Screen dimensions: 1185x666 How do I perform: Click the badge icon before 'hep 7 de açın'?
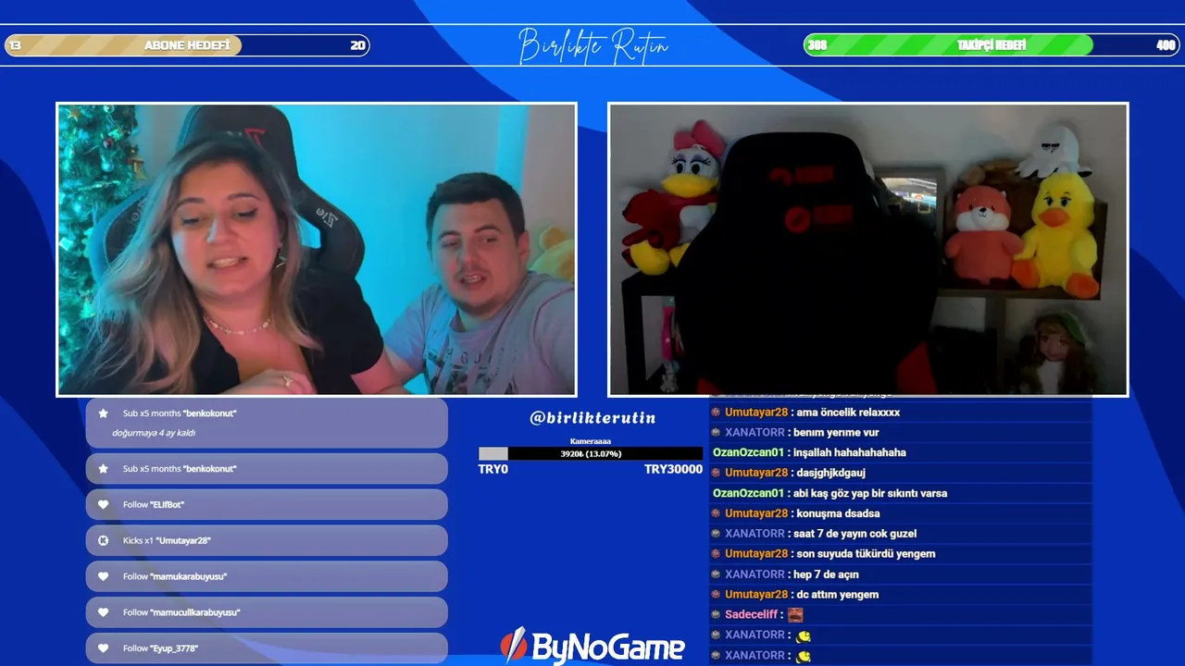pos(716,574)
